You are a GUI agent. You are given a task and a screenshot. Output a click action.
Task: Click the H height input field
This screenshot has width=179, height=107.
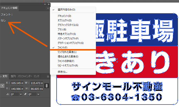click(x=37, y=89)
